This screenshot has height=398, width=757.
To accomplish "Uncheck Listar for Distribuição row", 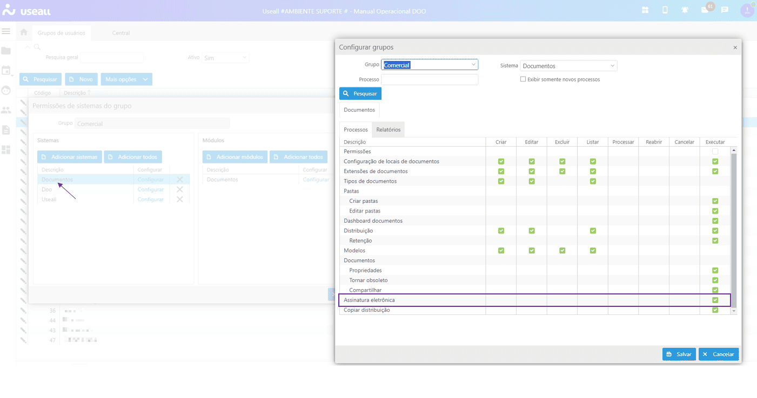I will coord(593,231).
